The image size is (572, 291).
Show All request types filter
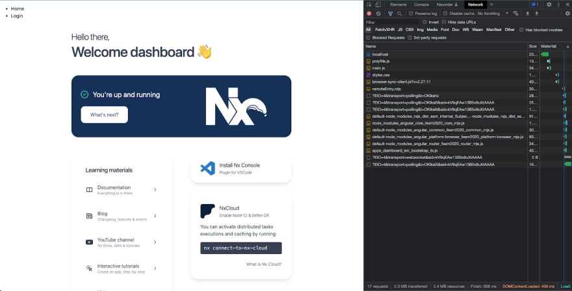[x=369, y=30]
